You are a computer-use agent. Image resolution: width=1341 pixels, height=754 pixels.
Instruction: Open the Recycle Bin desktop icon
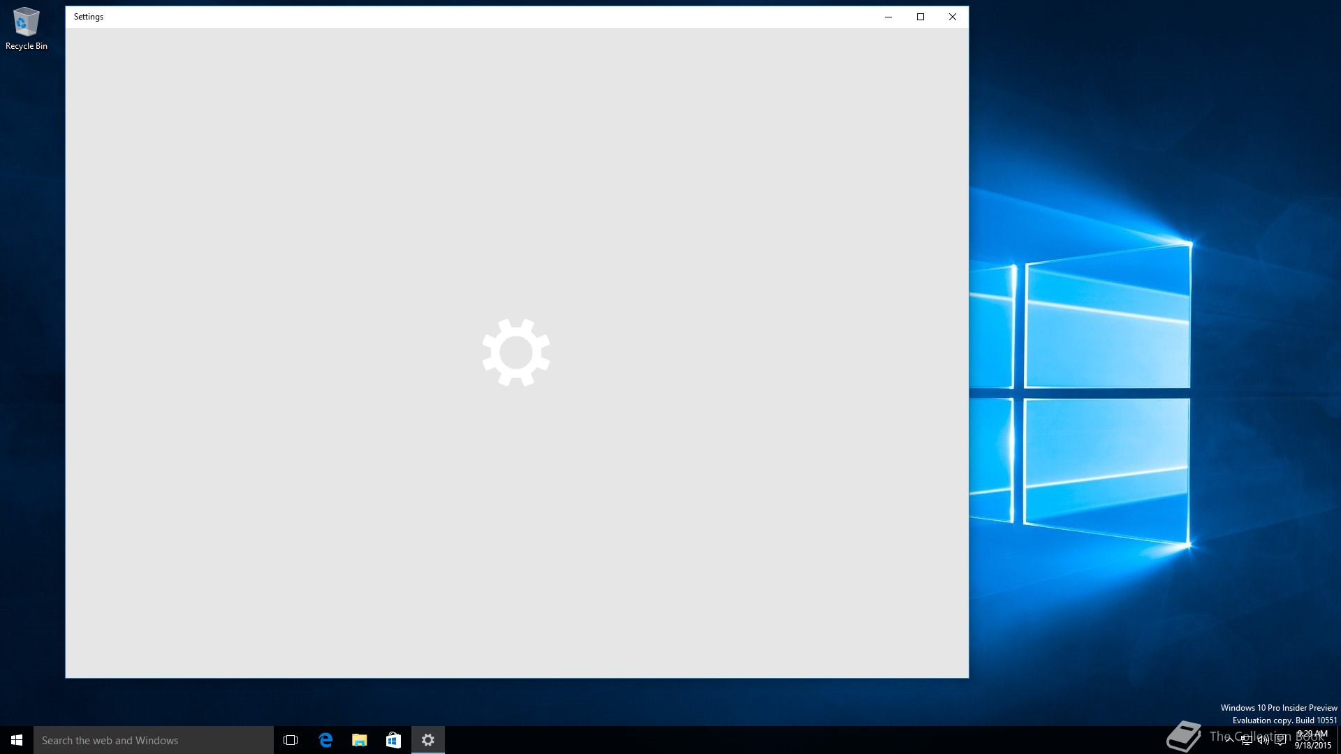point(27,29)
